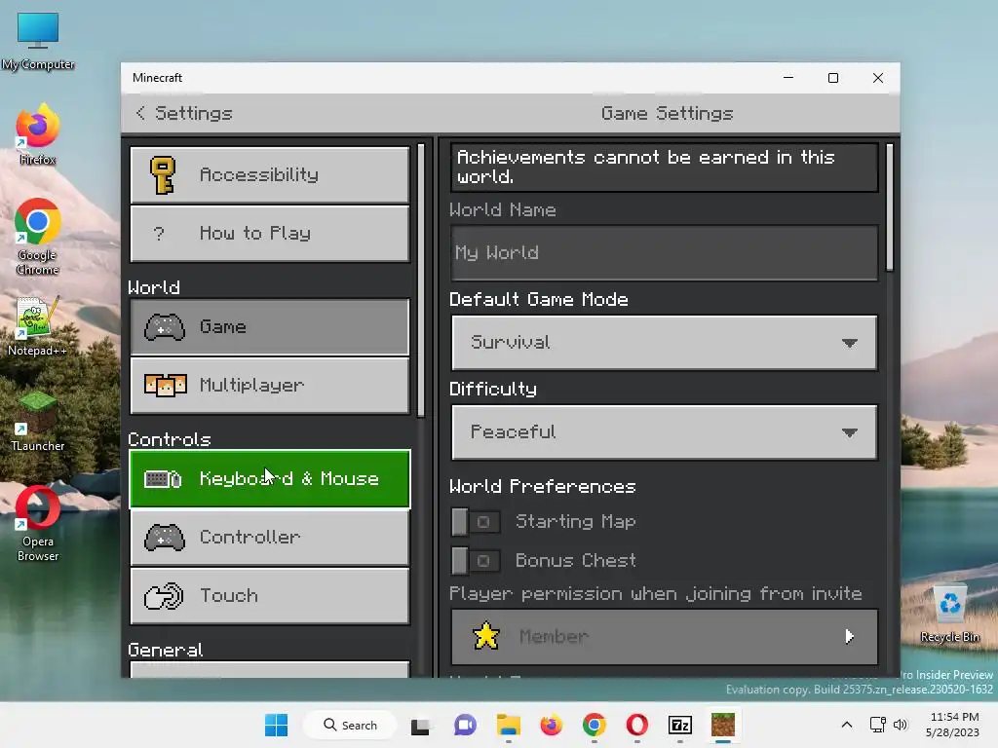Select the Game settings tab
Viewport: 998px width, 748px height.
pyautogui.click(x=270, y=327)
